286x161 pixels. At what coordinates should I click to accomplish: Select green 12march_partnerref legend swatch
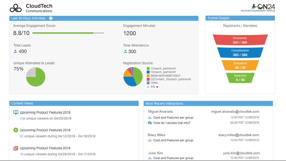[148, 69]
